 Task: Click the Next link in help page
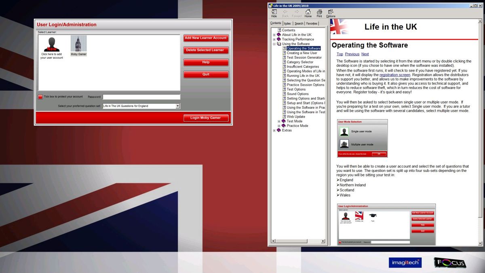click(365, 54)
